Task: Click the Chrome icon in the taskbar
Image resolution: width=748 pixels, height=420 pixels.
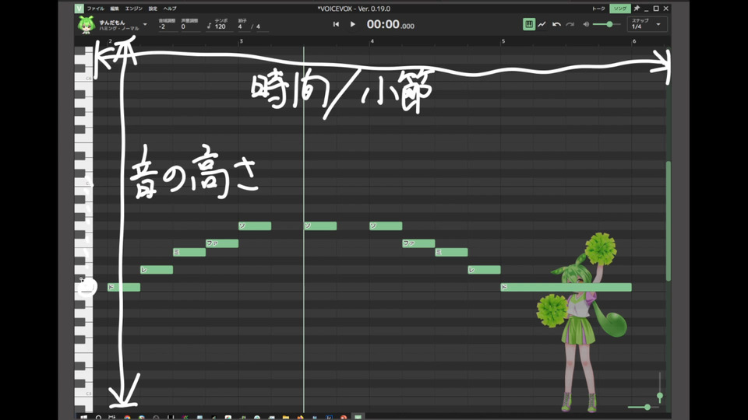Action: pyautogui.click(x=127, y=417)
